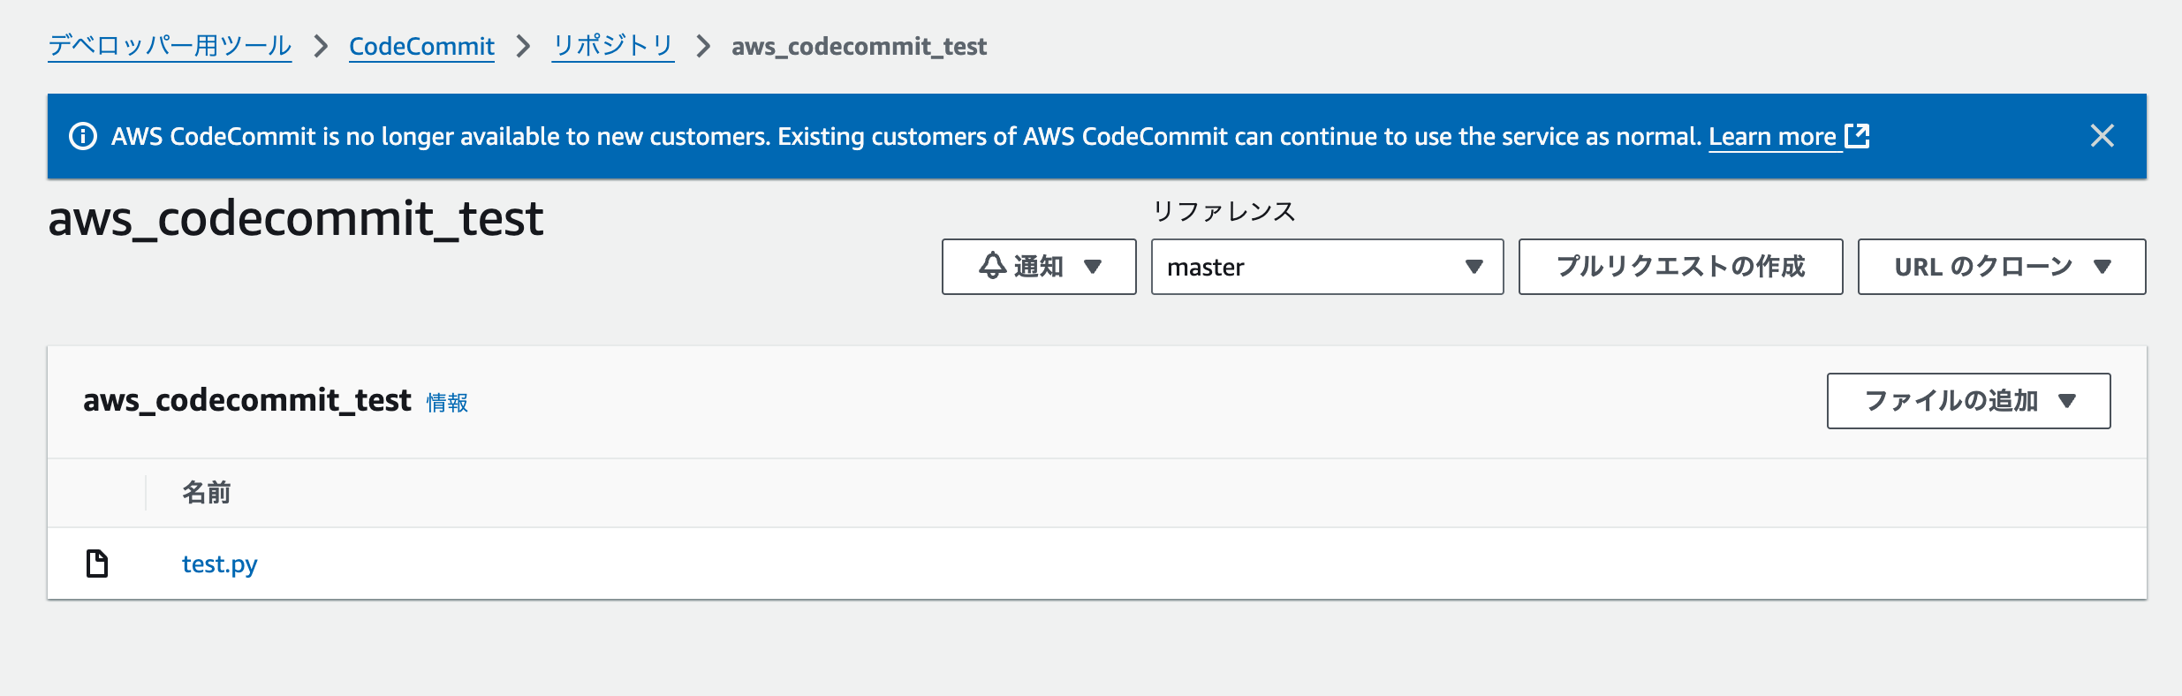
Task: Click the external link icon beside Learn more
Action: coord(1857,136)
